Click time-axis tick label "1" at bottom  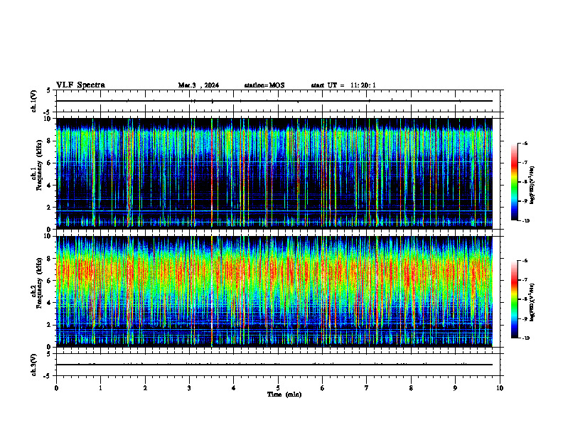(100, 388)
